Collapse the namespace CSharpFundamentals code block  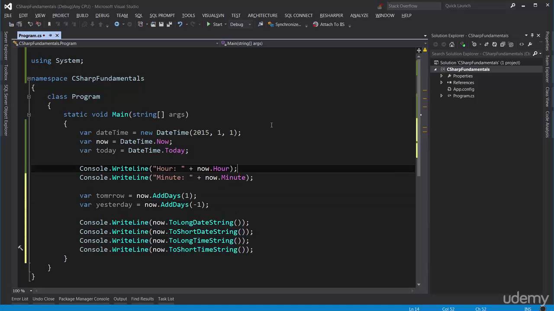(29, 79)
